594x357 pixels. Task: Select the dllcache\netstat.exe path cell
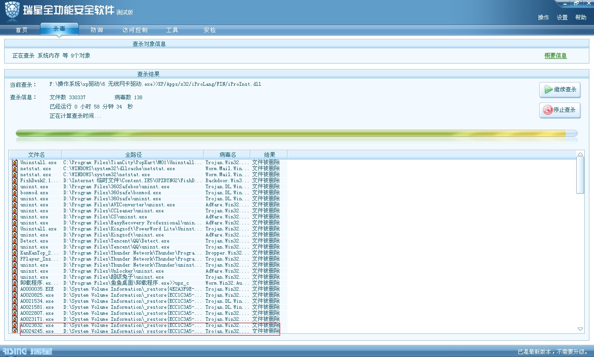(x=119, y=169)
